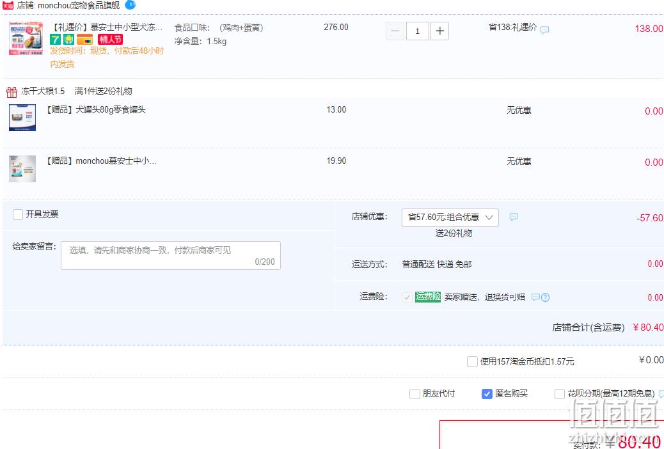Open the 【礼遇价】慕安士中小型犬冻 product link
The width and height of the screenshot is (664, 449).
pos(106,28)
